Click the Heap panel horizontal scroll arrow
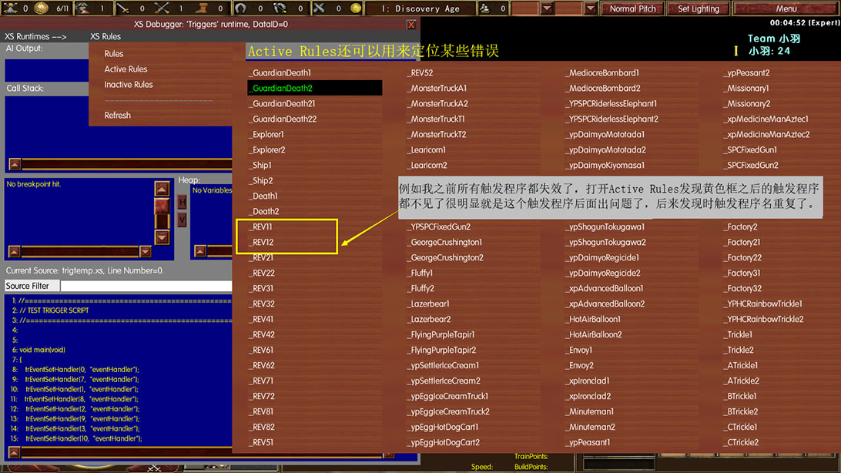Screen dimensions: 841x473 200,251
